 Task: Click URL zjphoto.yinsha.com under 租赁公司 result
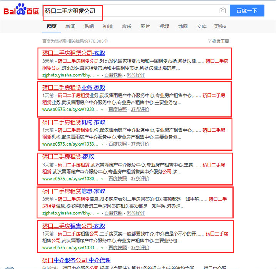[x=68, y=75]
